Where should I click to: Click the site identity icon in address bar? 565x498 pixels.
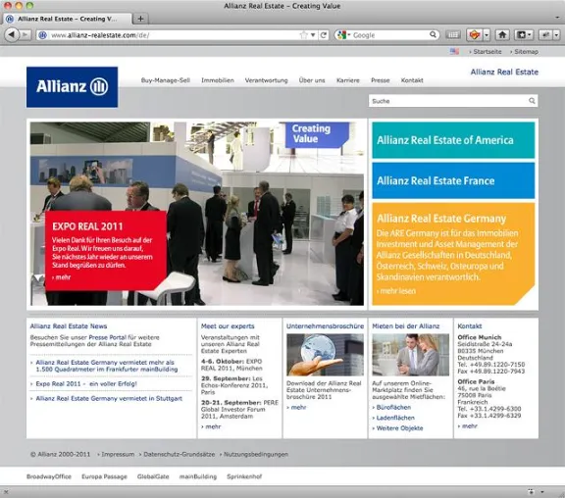43,35
